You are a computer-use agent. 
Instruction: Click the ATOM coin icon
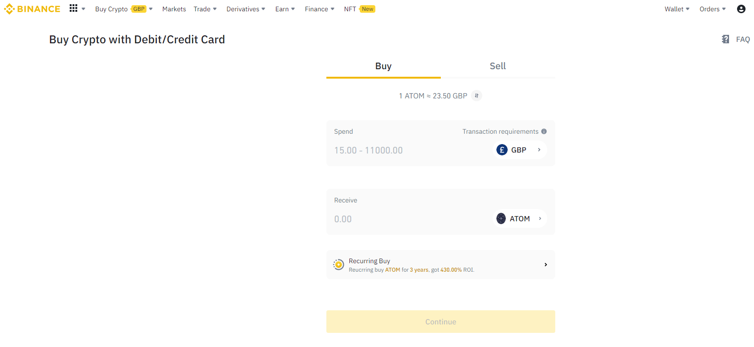point(501,218)
